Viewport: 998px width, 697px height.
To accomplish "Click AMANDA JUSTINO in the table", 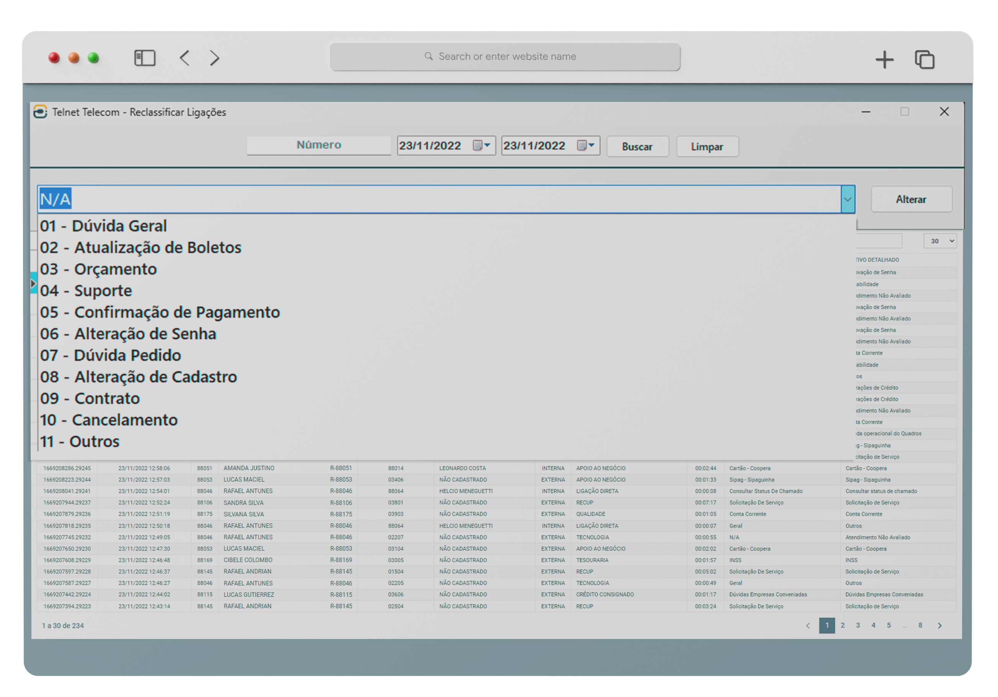I will tap(249, 468).
